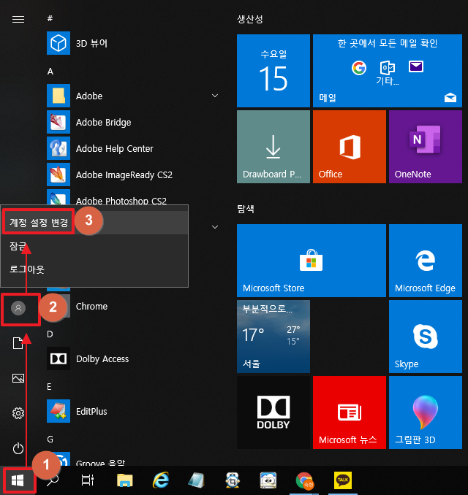Open the Skype tile

426,337
